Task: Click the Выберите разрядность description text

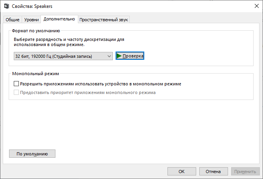Action: [69, 42]
